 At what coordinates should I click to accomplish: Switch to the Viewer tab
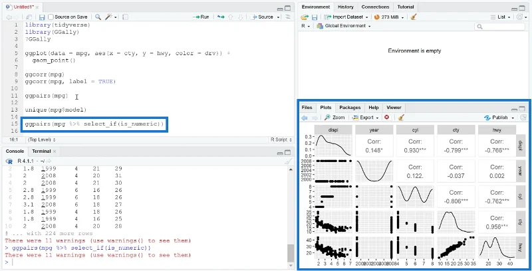tap(394, 108)
